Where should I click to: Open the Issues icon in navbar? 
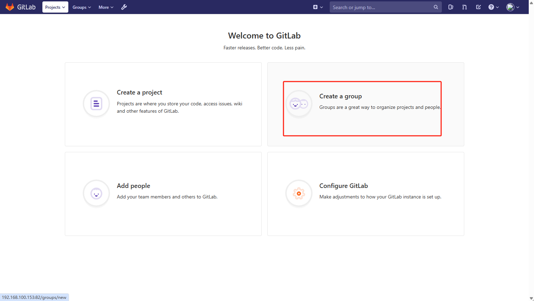(451, 7)
